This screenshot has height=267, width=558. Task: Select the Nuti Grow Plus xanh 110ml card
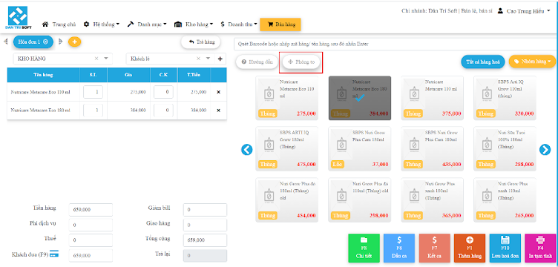point(505,200)
